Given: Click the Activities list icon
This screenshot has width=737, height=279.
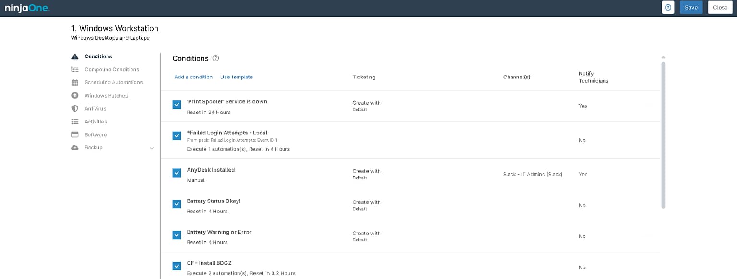Looking at the screenshot, I should (75, 122).
